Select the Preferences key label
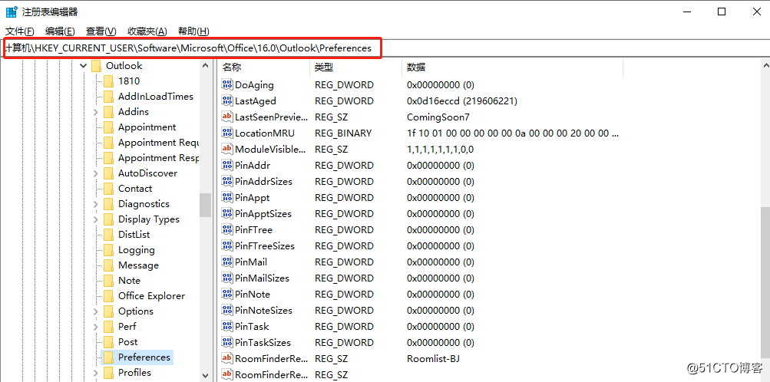Viewport: 770px width, 382px height. (x=144, y=357)
